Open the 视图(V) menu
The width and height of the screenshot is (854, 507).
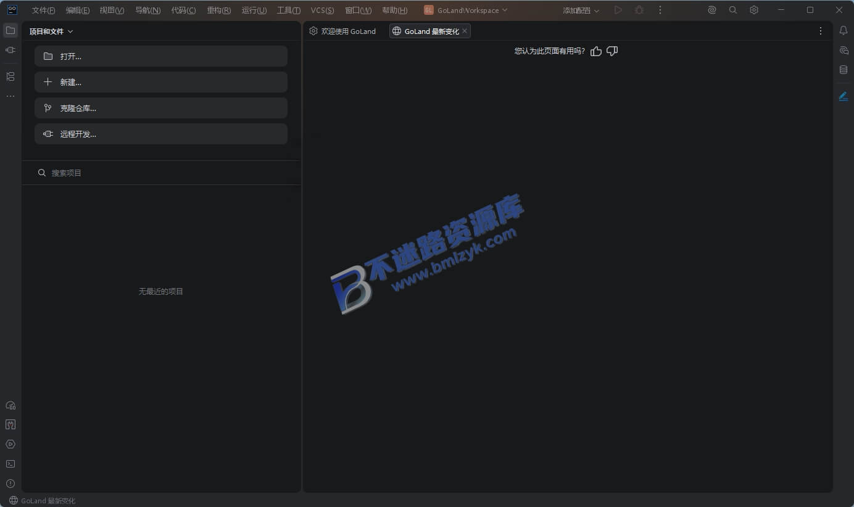pos(112,10)
